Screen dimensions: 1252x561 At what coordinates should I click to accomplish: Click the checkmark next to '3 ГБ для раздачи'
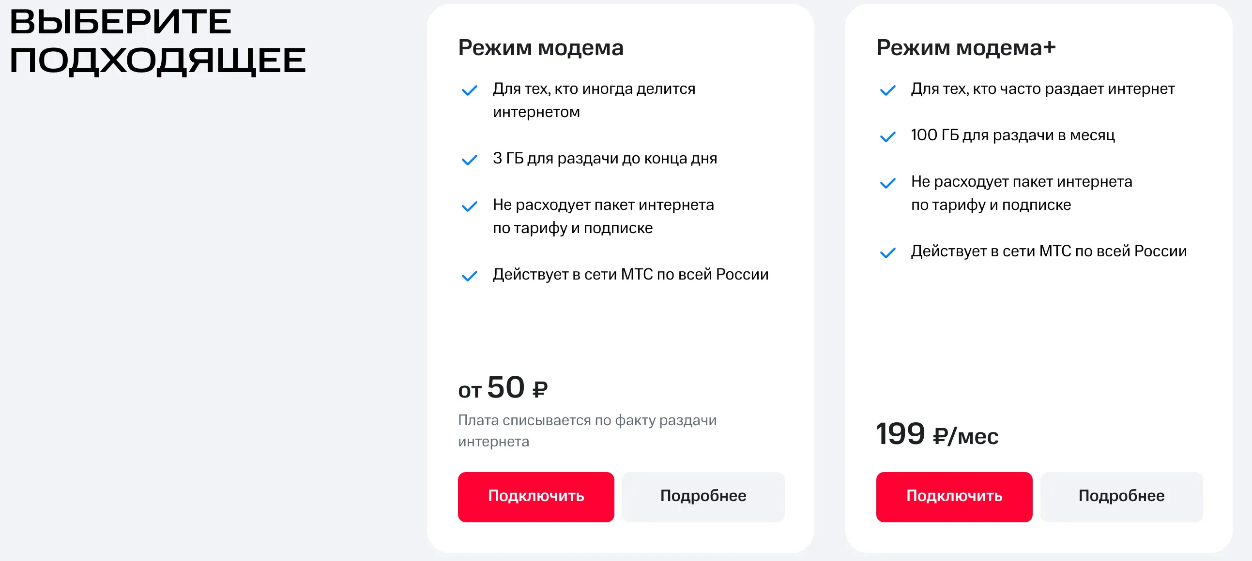pos(469,160)
